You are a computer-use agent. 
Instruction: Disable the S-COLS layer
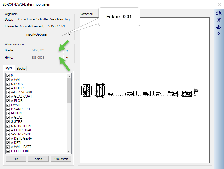(8, 84)
